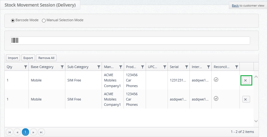Open the Manufacturer column filter dropdown

(x=121, y=67)
